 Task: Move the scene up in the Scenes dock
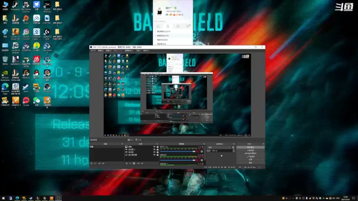pyautogui.click(x=99, y=163)
